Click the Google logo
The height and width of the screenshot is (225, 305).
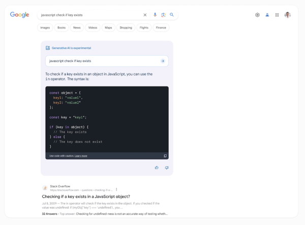(19, 15)
